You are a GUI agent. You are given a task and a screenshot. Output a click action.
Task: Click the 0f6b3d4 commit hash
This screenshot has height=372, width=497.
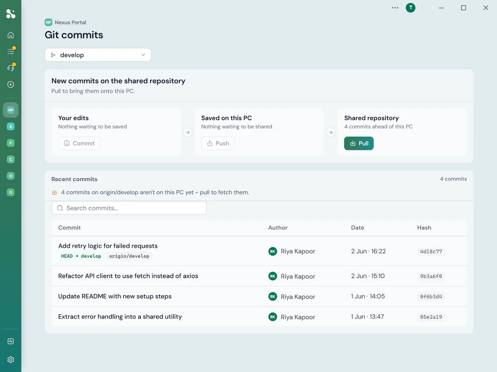[431, 297]
